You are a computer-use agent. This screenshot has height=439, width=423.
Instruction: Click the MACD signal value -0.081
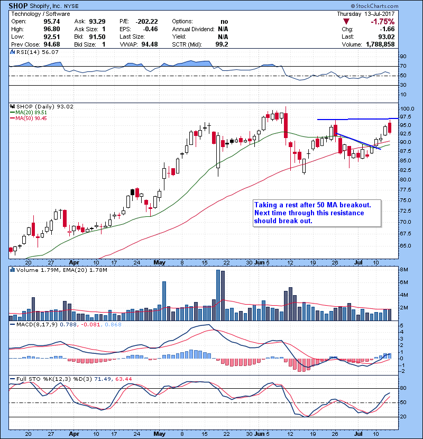[90, 325]
